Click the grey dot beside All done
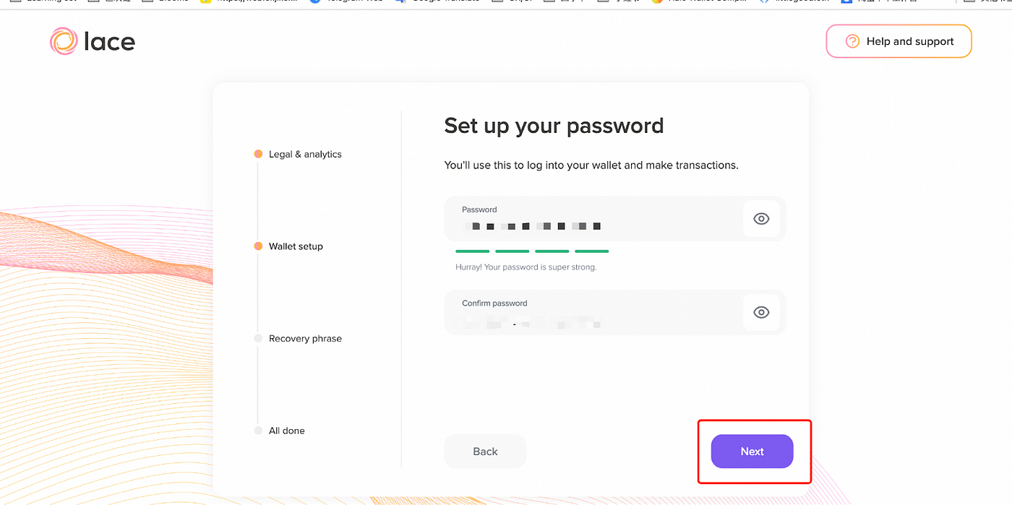The height and width of the screenshot is (505, 1012). [x=258, y=431]
